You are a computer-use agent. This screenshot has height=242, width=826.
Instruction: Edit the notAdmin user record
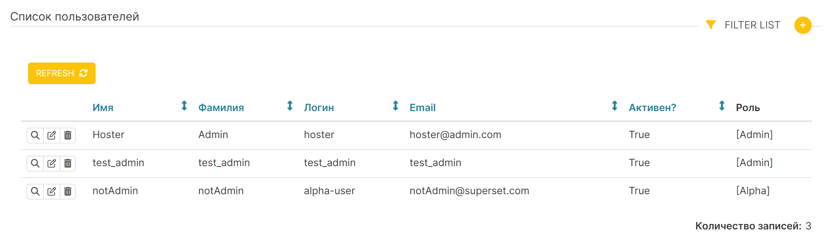[52, 191]
